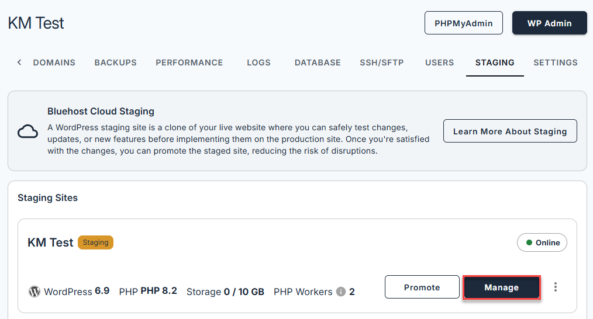Click the Staging Sites heading
The image size is (593, 319).
pos(47,197)
